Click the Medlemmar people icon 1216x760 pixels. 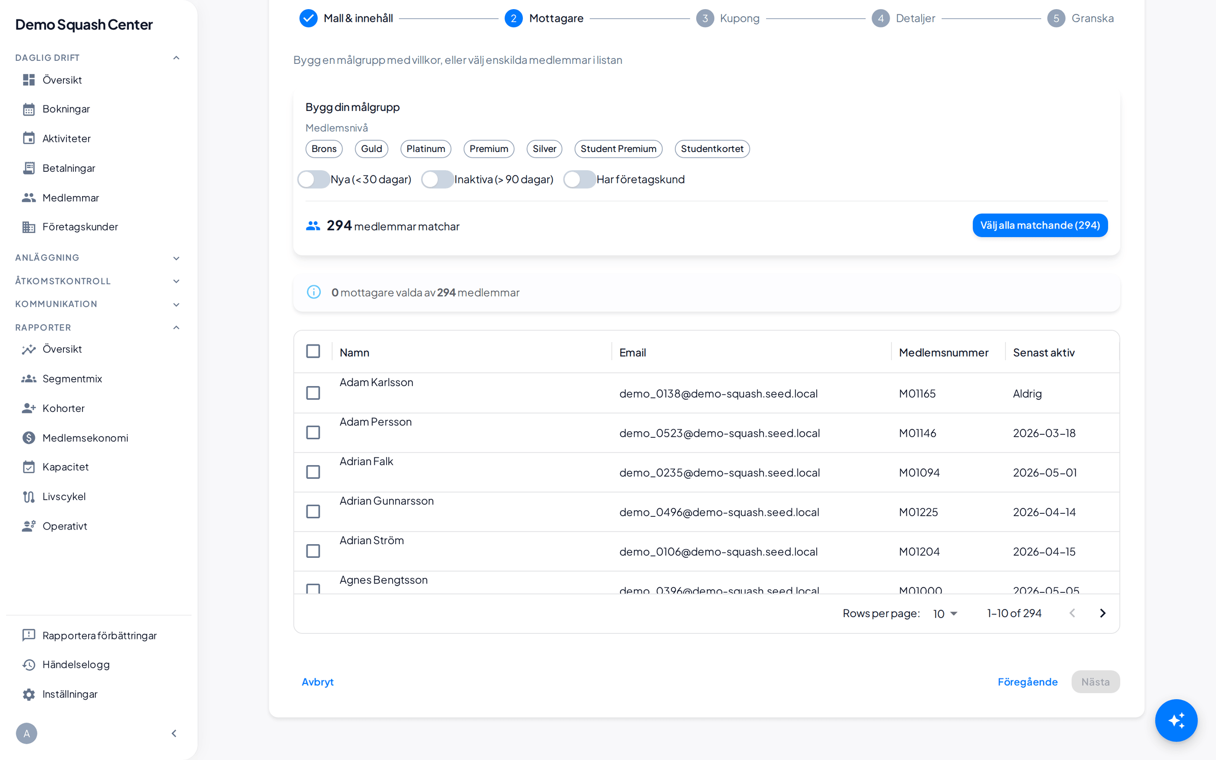29,198
